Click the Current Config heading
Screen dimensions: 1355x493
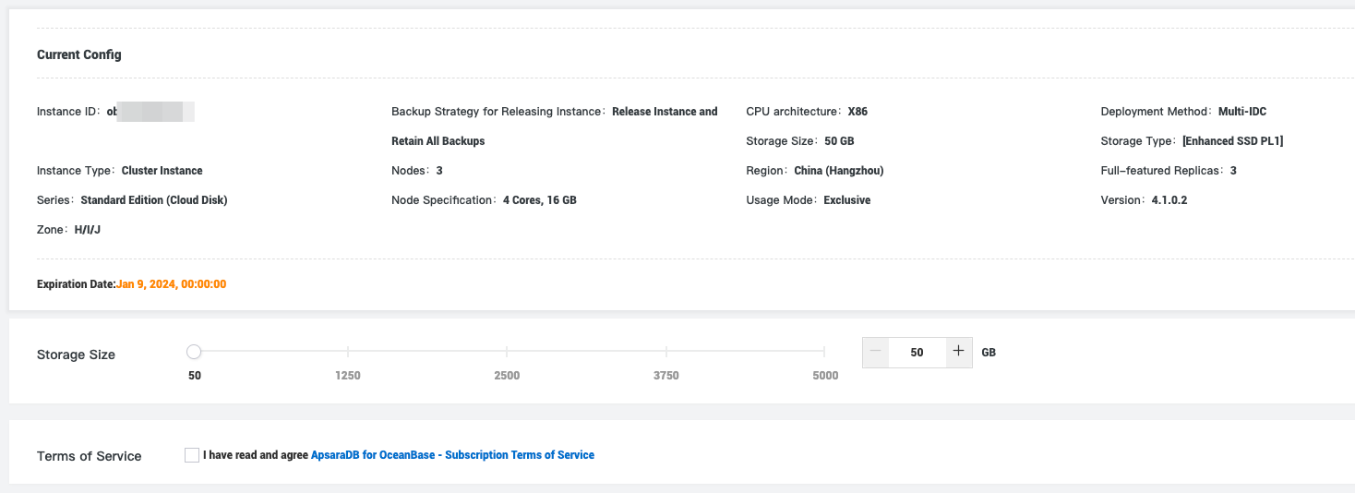(x=79, y=54)
